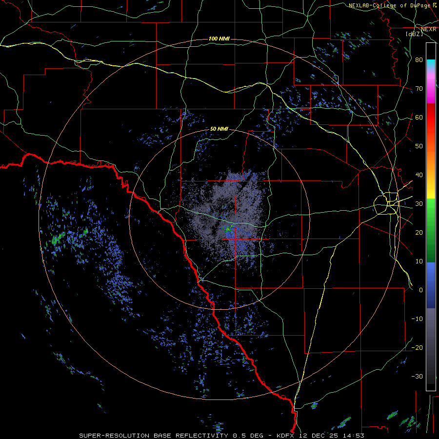The width and height of the screenshot is (439, 439).
Task: Click the -10 value on the dBZ scale
Action: [x=417, y=319]
